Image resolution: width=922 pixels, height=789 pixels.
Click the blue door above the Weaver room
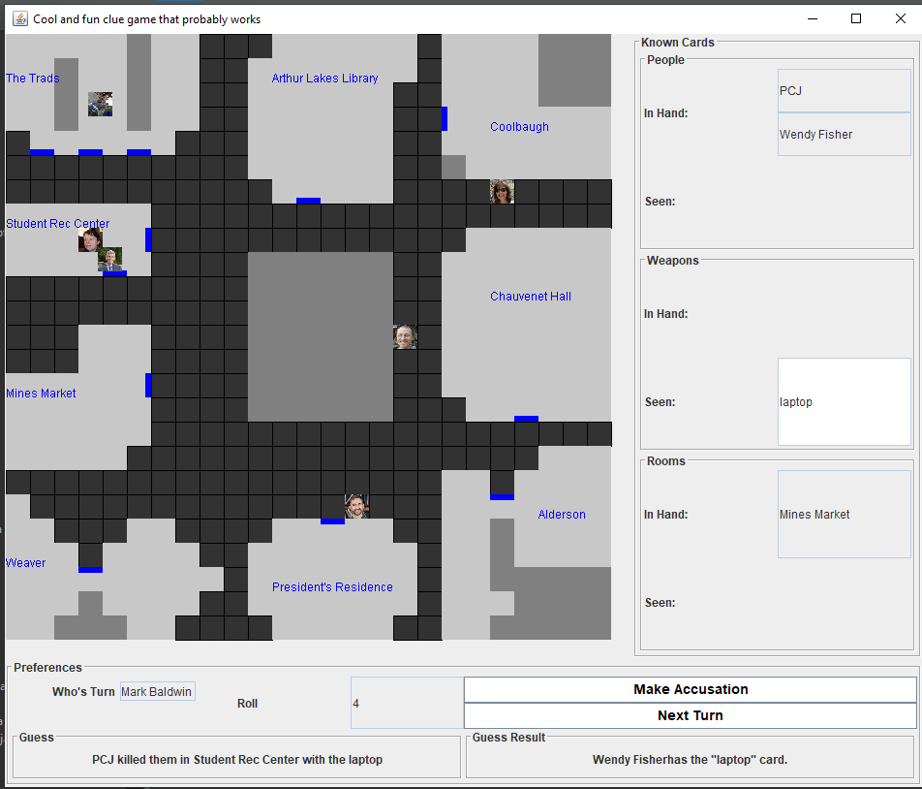(90, 569)
